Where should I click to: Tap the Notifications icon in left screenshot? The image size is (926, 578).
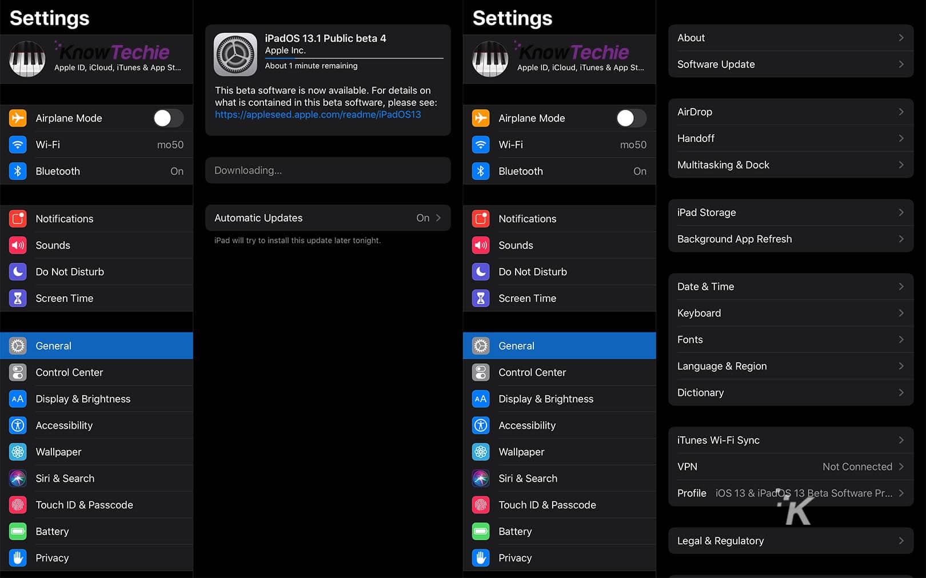coord(18,219)
